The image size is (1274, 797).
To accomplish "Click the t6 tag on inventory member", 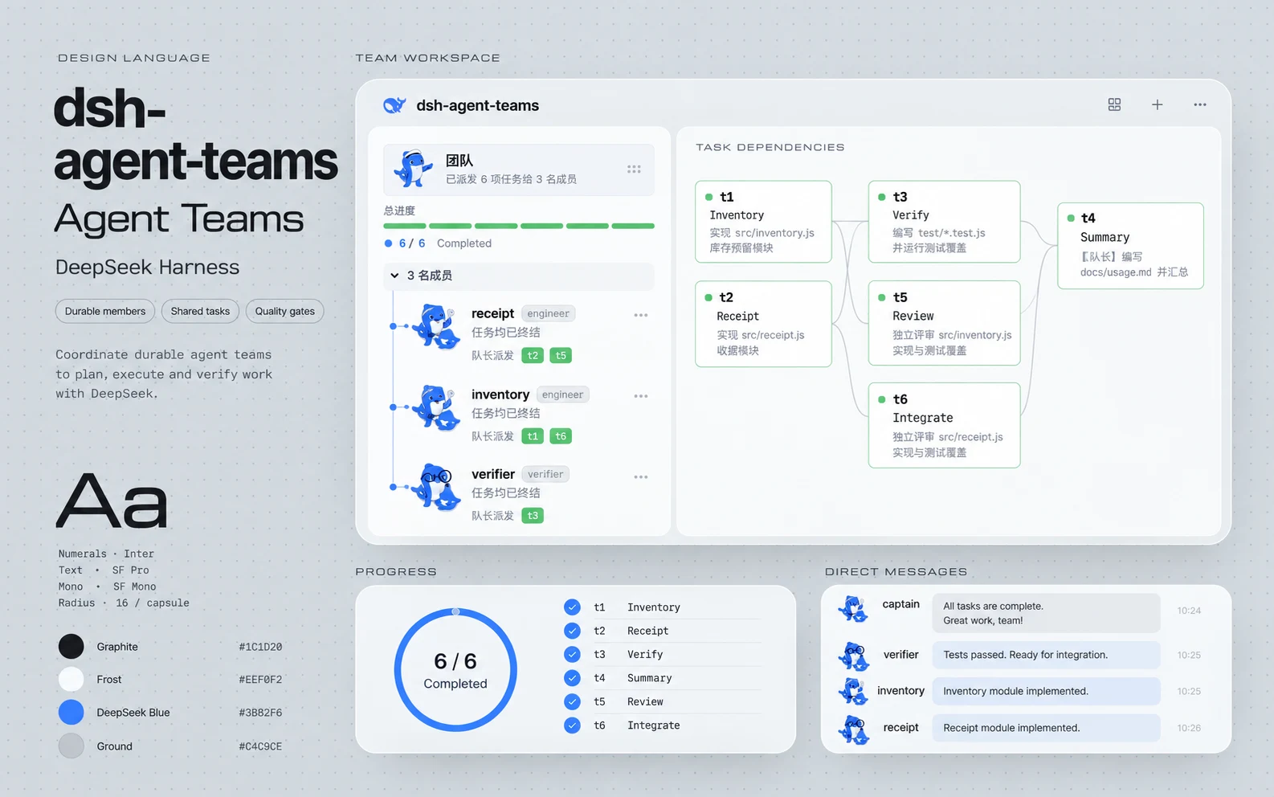I will tap(561, 436).
